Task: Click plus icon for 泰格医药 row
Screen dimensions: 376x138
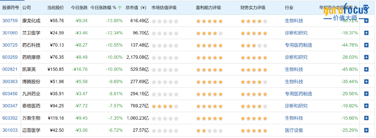Action: click(366, 106)
